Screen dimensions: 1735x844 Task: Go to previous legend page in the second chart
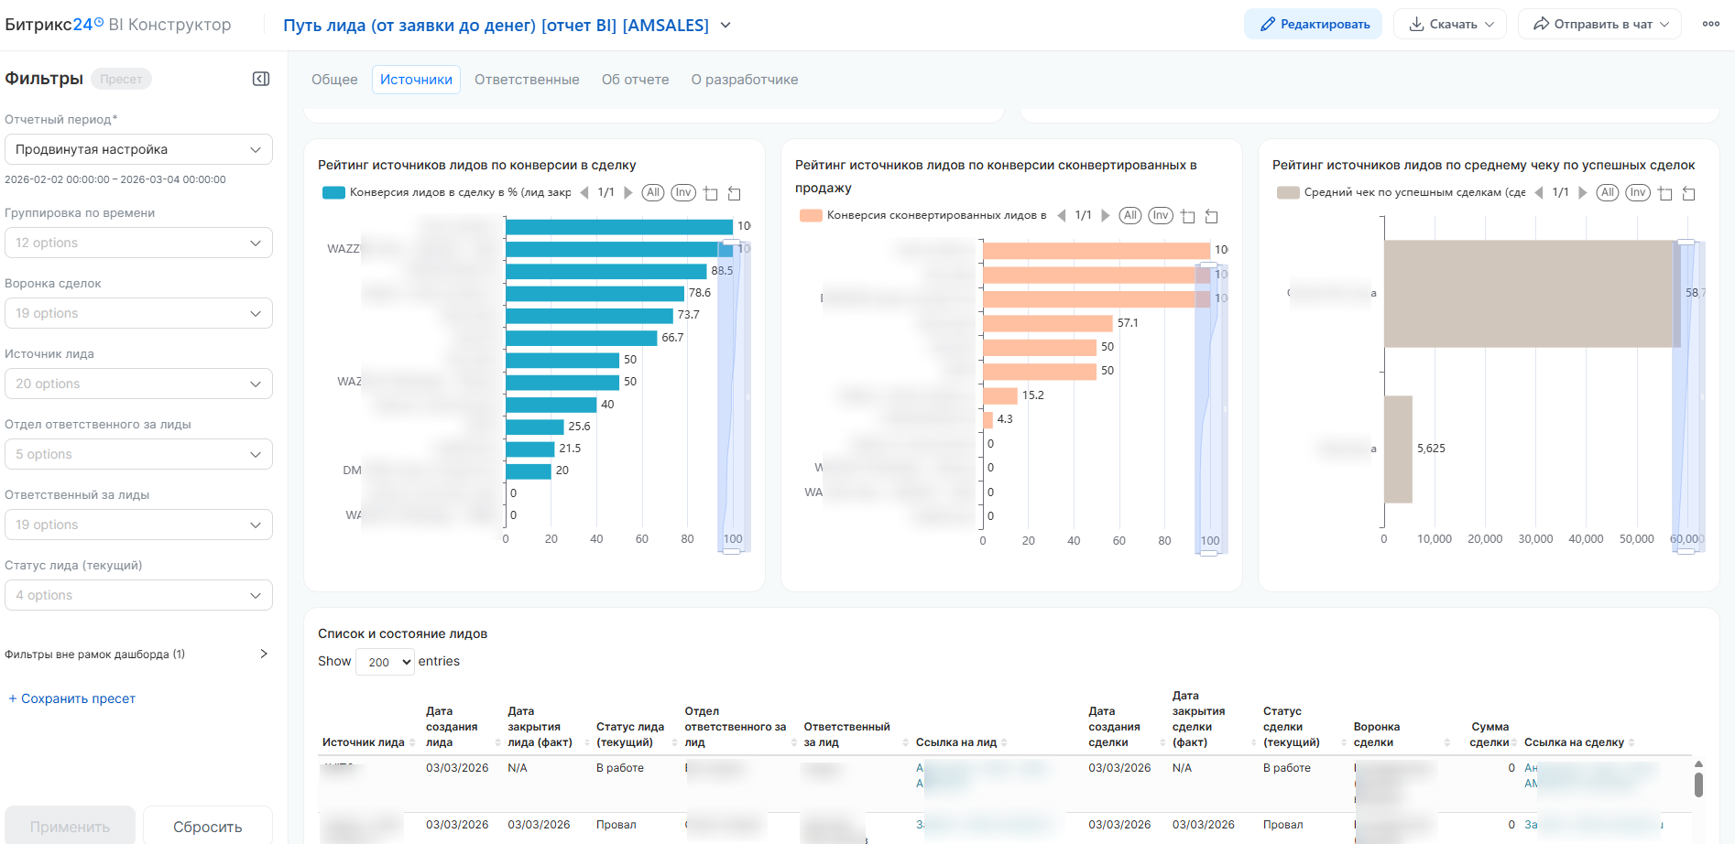point(1062,216)
